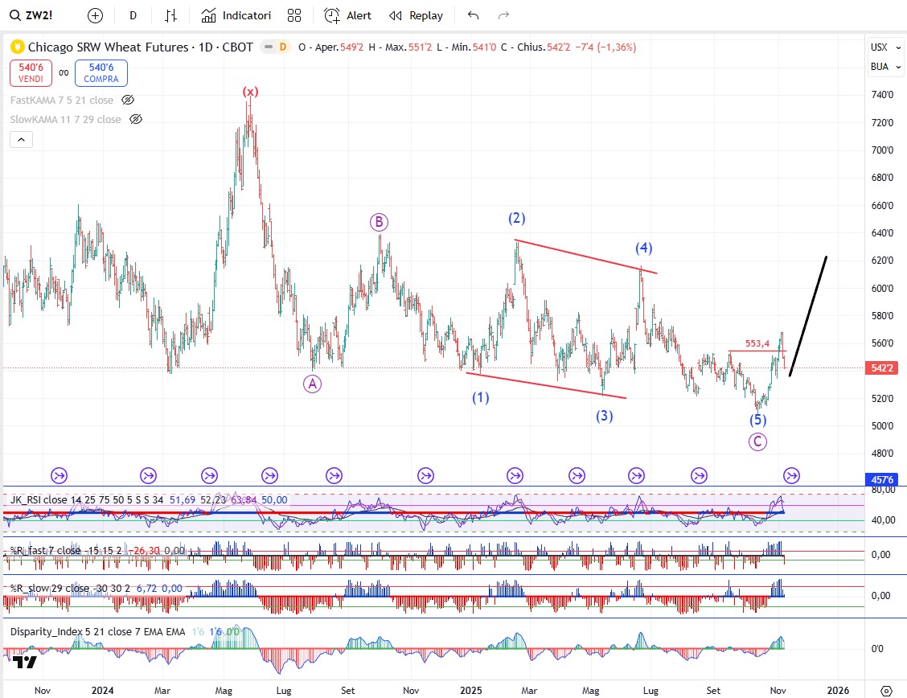Click the TradingView logo at bottom left

24,662
